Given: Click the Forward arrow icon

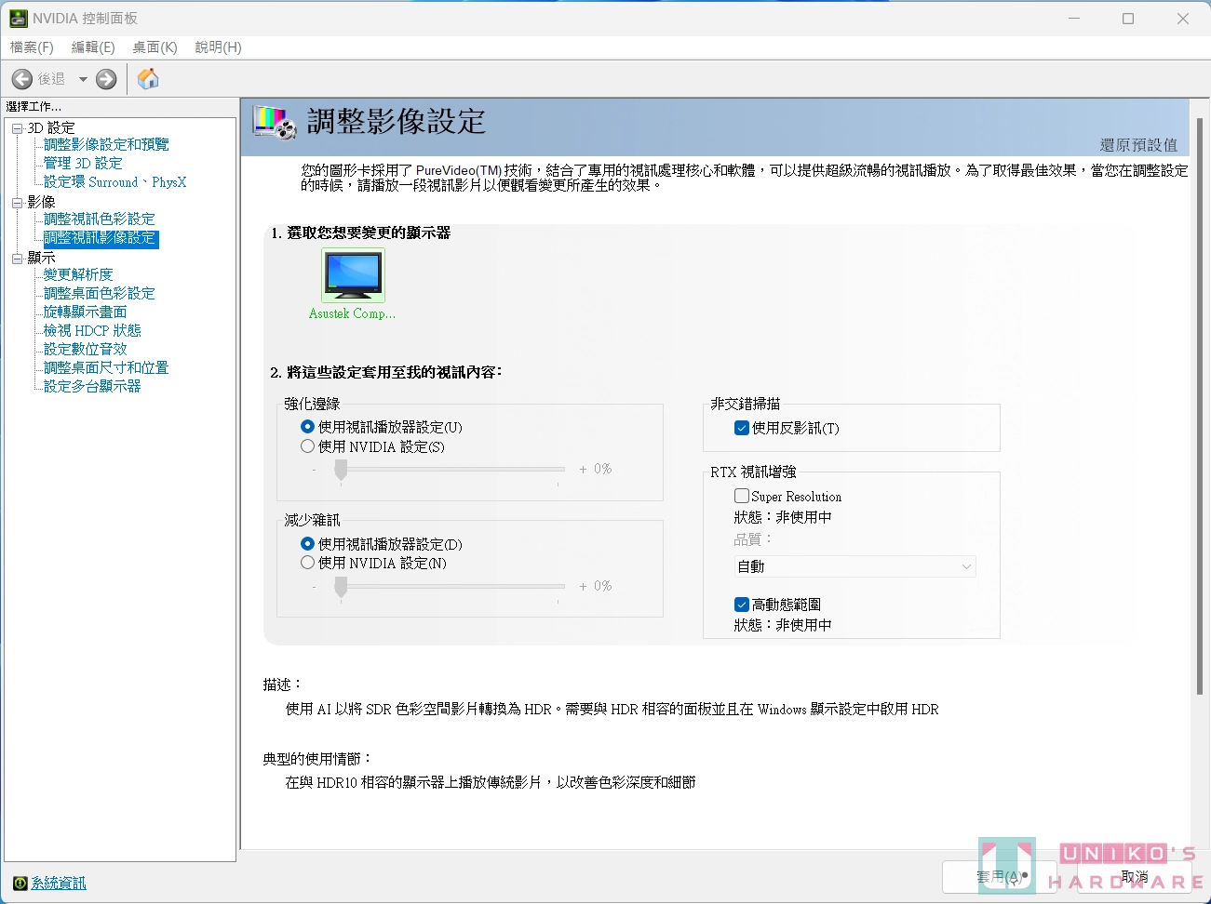Looking at the screenshot, I should coord(107,79).
